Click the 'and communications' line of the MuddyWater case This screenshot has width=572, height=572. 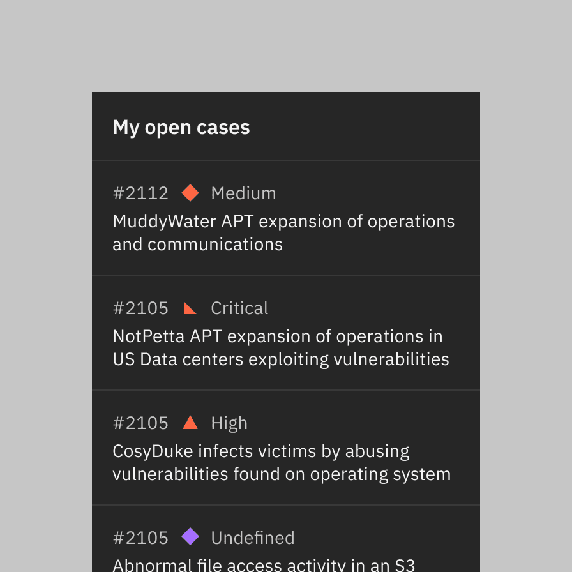click(197, 245)
